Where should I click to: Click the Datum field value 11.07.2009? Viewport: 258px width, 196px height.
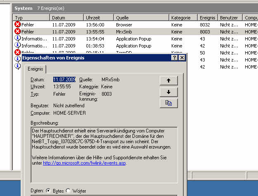tap(64, 79)
